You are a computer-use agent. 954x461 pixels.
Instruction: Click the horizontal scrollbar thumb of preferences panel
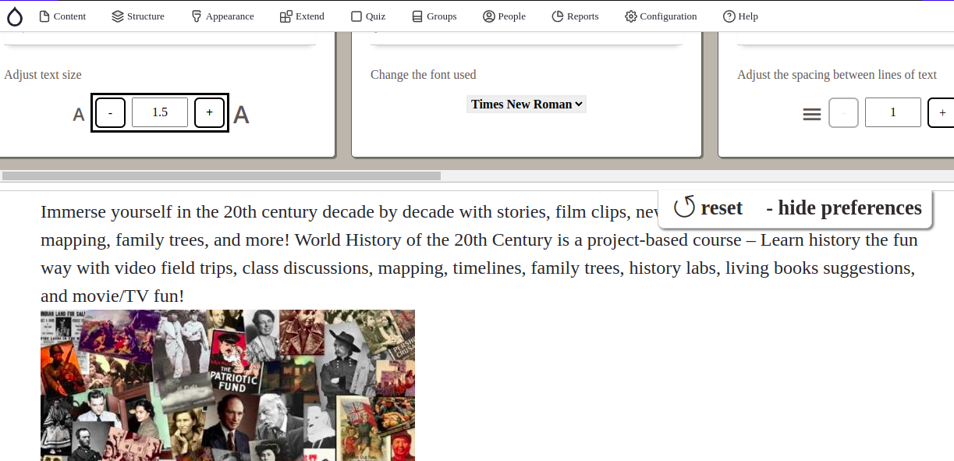(222, 176)
